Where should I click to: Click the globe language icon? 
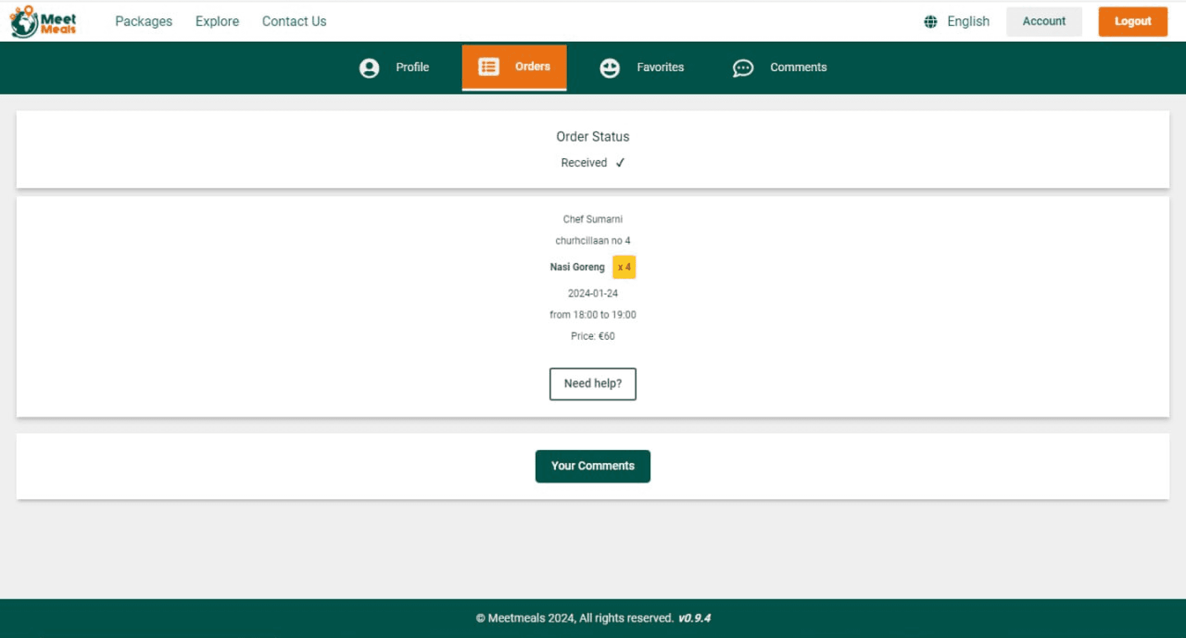[x=930, y=22]
